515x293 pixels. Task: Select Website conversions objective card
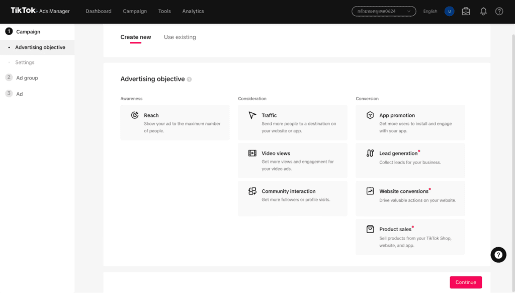(410, 199)
